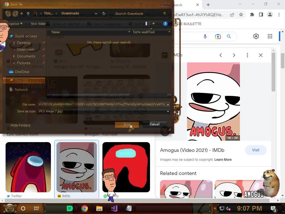Viewport: 285px width, 214px height.
Task: Open Chrome tab search chevron
Action: click(x=240, y=4)
